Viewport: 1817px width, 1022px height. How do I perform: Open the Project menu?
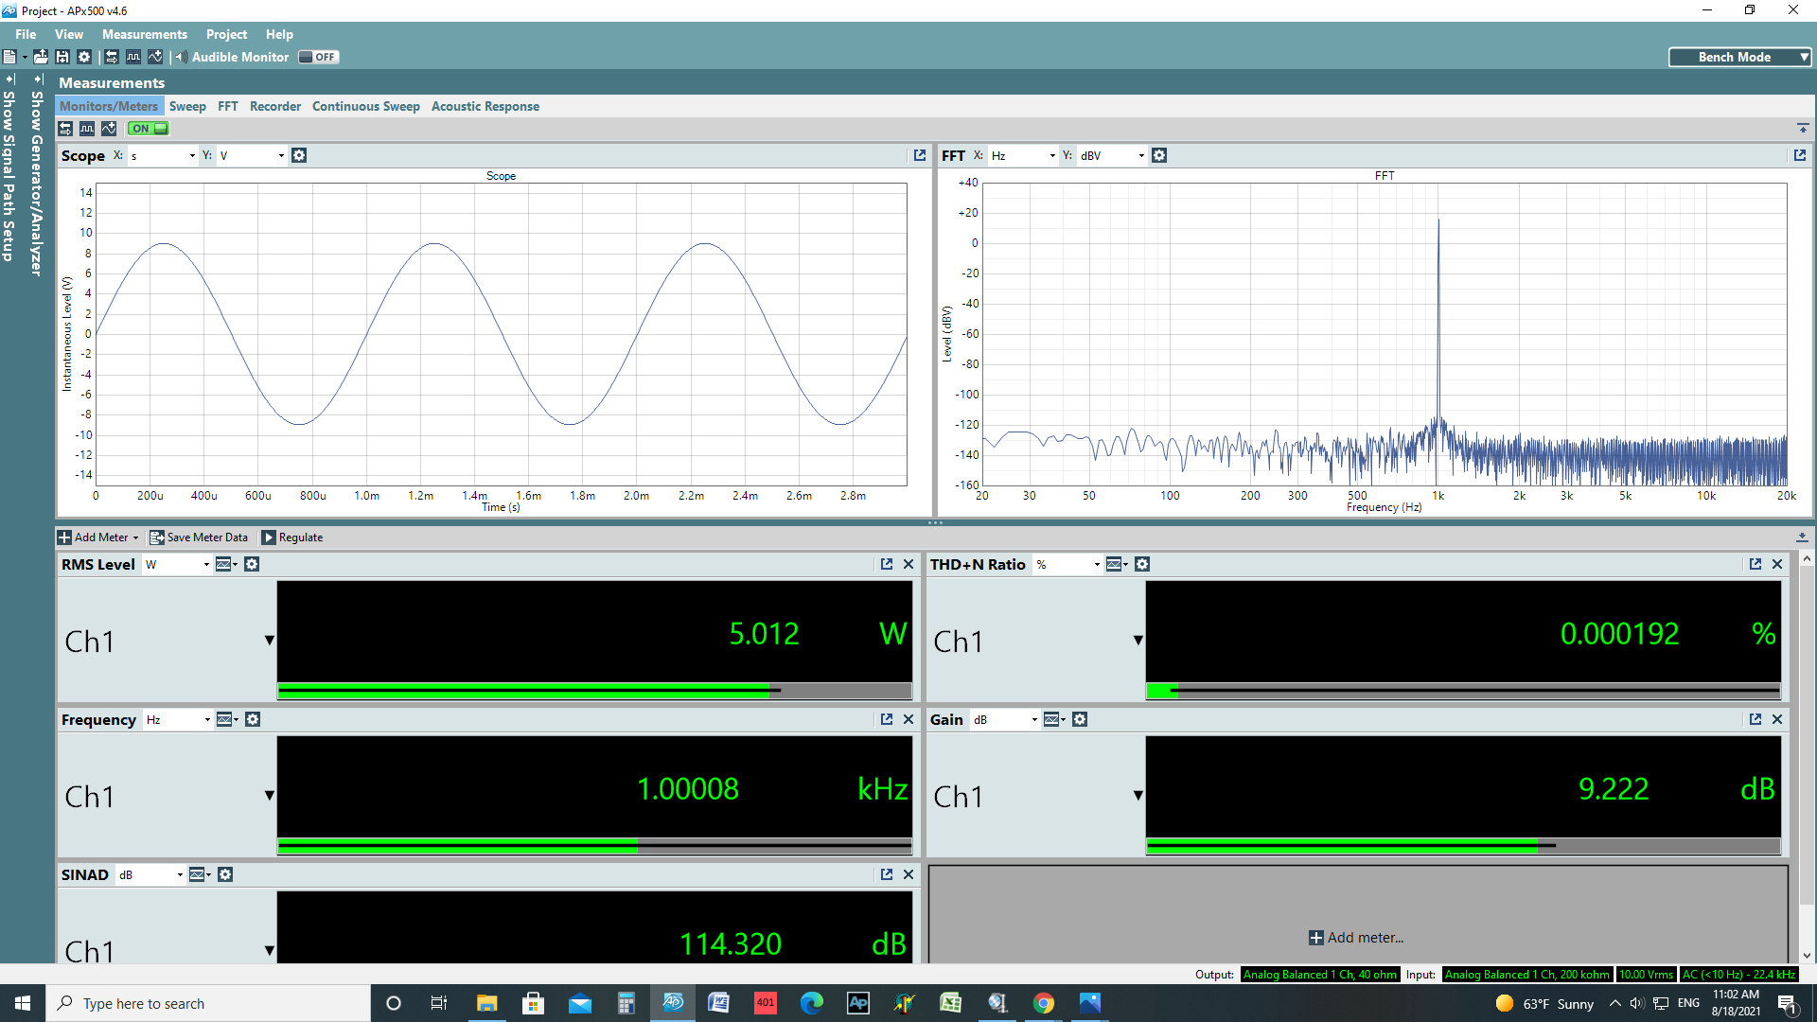pos(226,34)
